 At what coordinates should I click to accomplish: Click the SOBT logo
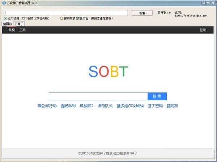(x=109, y=72)
